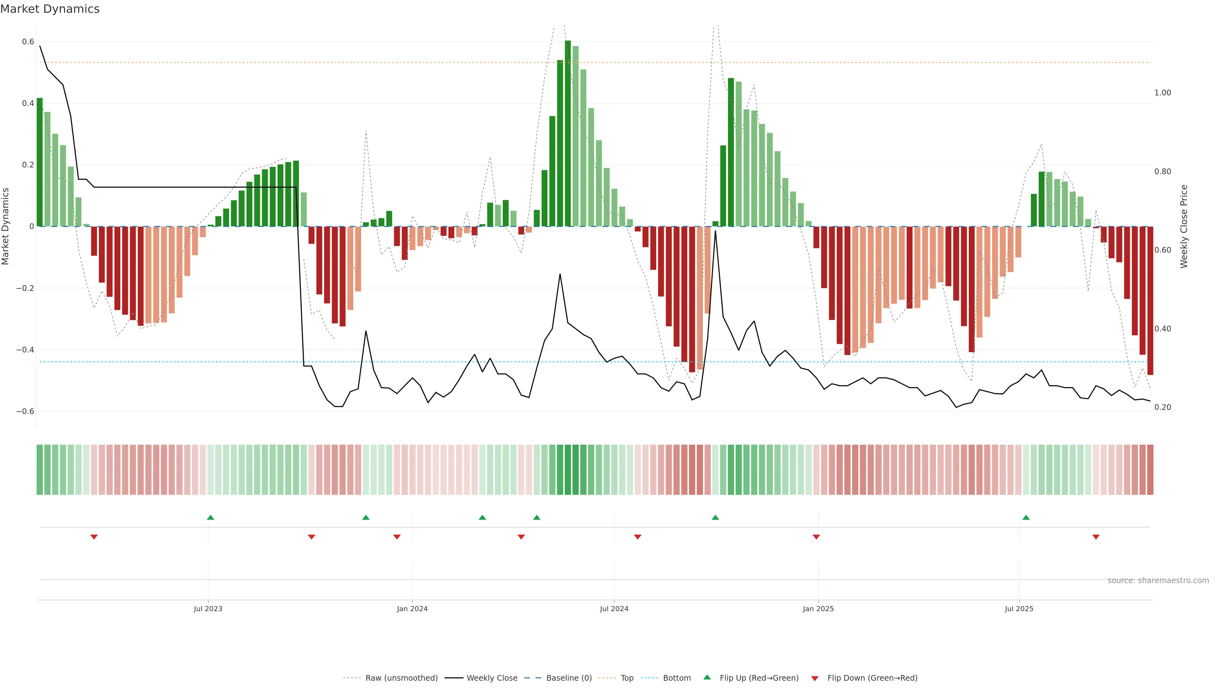Click the green triangle icon in the legend
Screen dimensions: 1225x689
(707, 677)
